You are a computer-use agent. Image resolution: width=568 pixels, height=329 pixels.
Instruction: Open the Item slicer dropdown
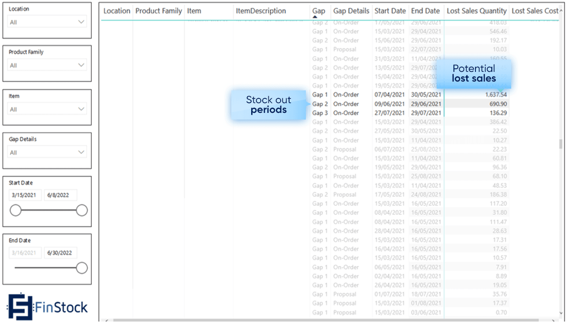pos(48,109)
